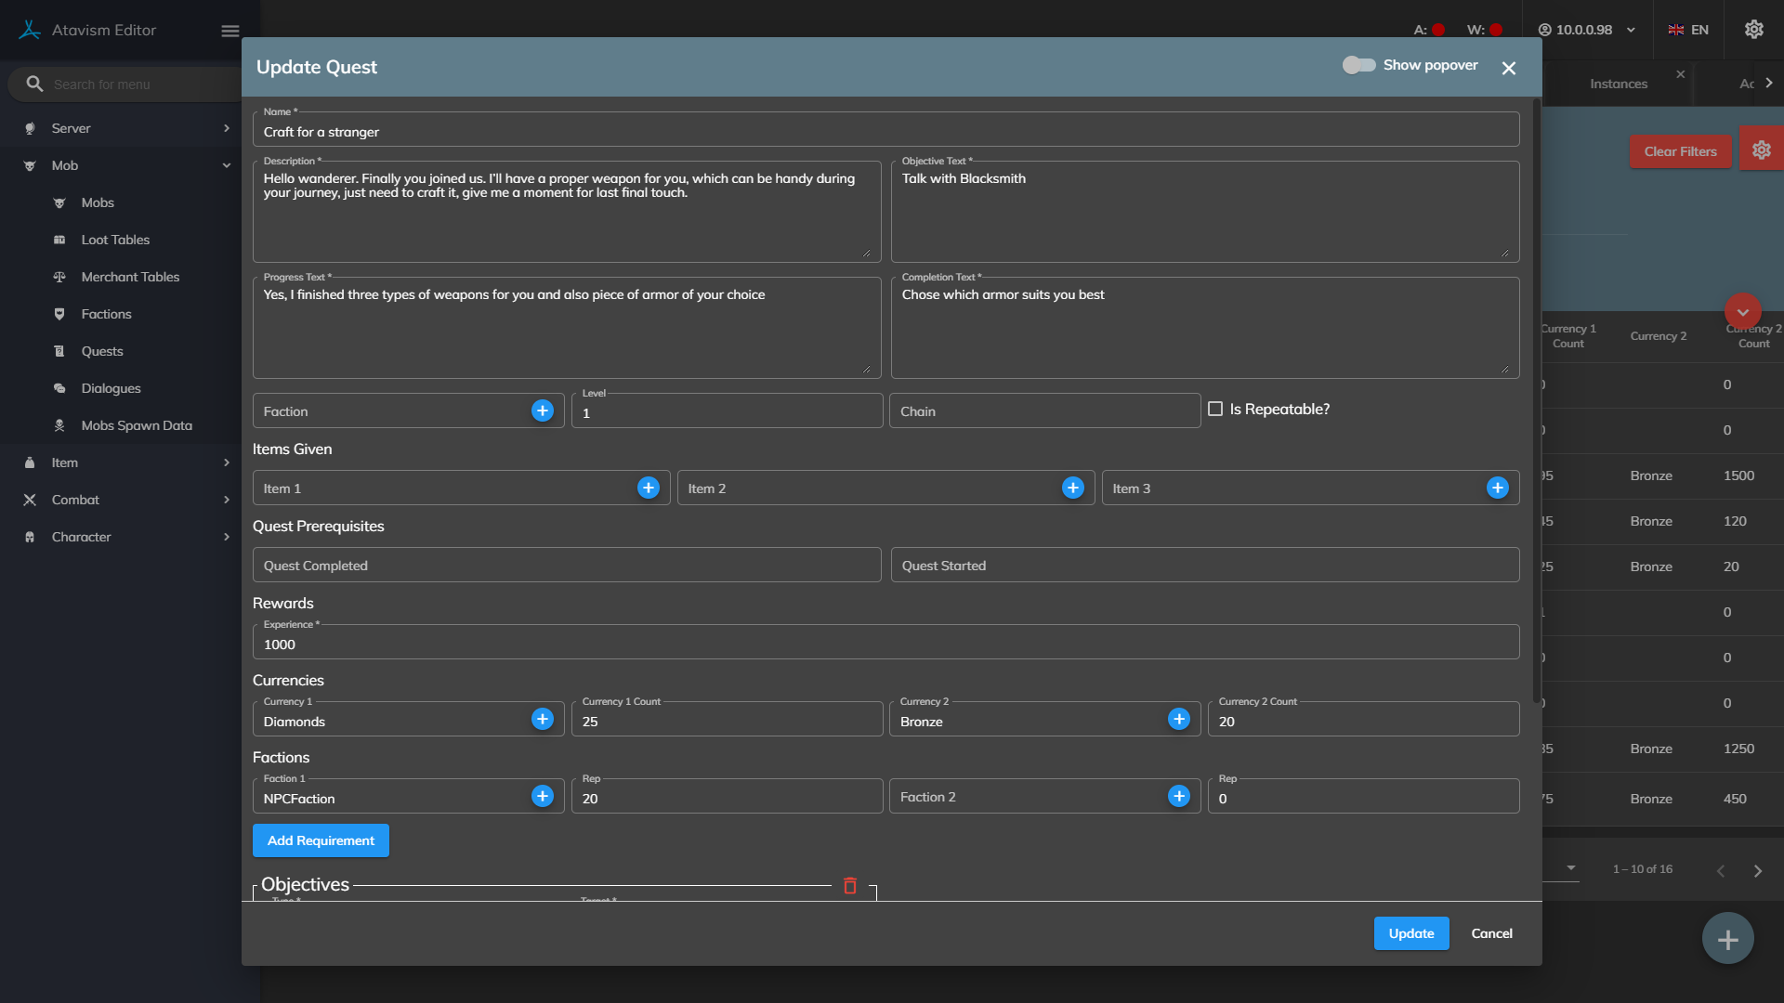The image size is (1784, 1003).
Task: Click the dialog's vertical scrollbar
Action: click(x=1536, y=399)
